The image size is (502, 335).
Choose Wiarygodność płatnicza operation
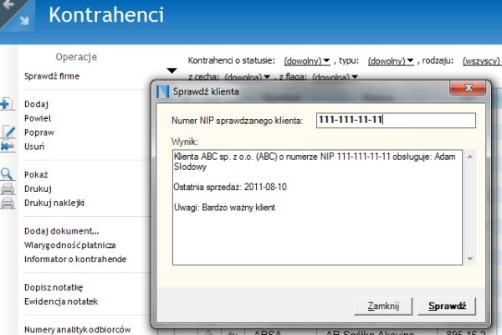[x=69, y=245]
